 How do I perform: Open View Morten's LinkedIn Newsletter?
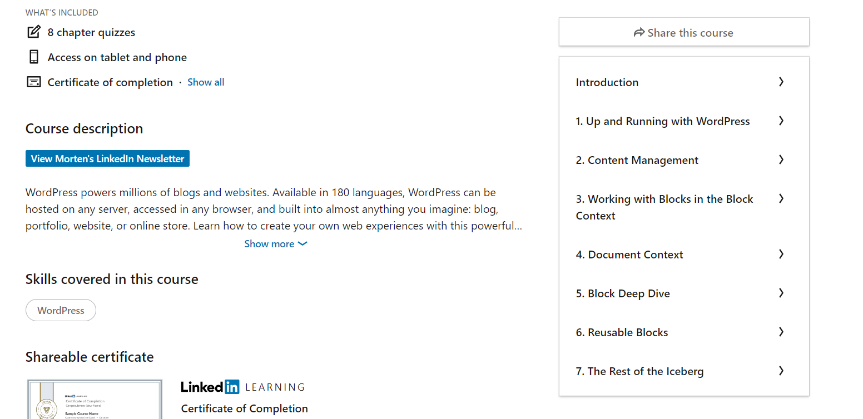[x=107, y=158]
